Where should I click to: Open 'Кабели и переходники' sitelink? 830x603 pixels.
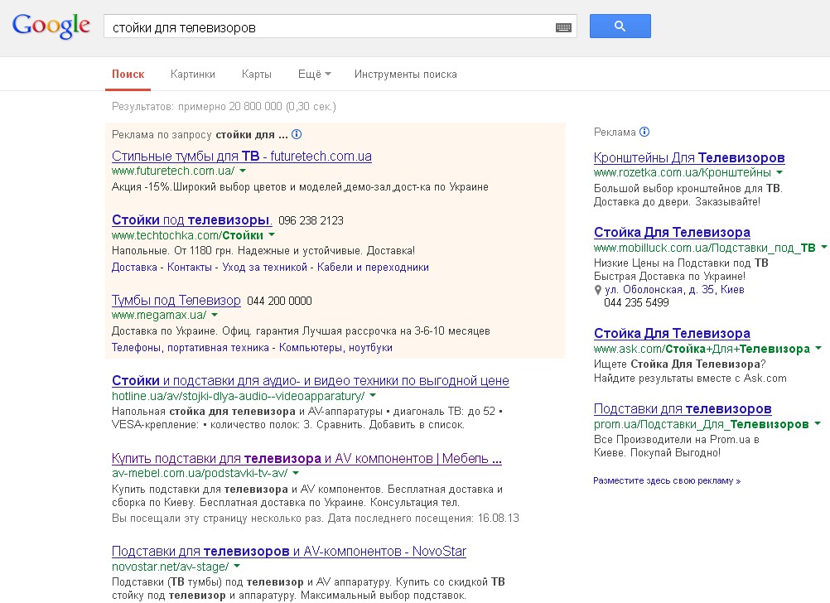[x=374, y=268]
